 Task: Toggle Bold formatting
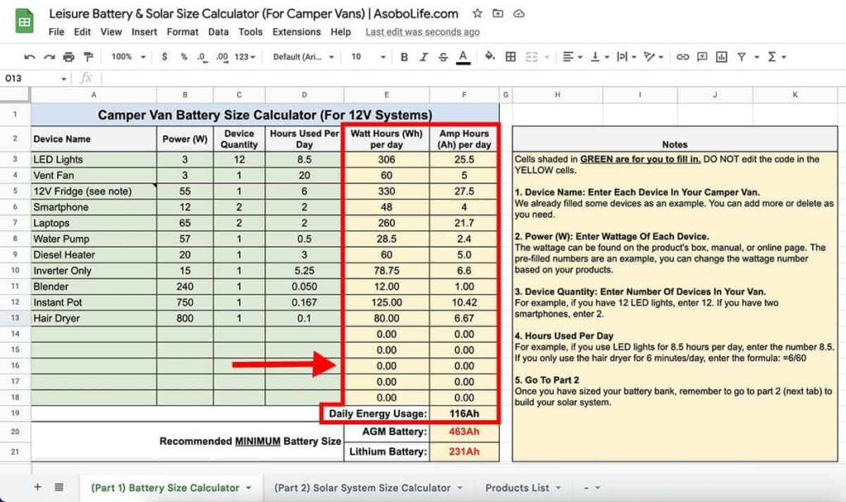tap(404, 57)
